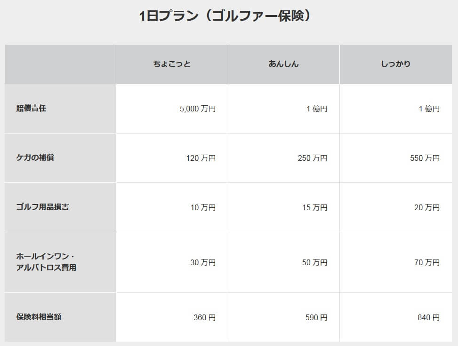Image resolution: width=458 pixels, height=346 pixels.
Task: Click the ゴルフ用品損害 row label
Action: coord(42,207)
